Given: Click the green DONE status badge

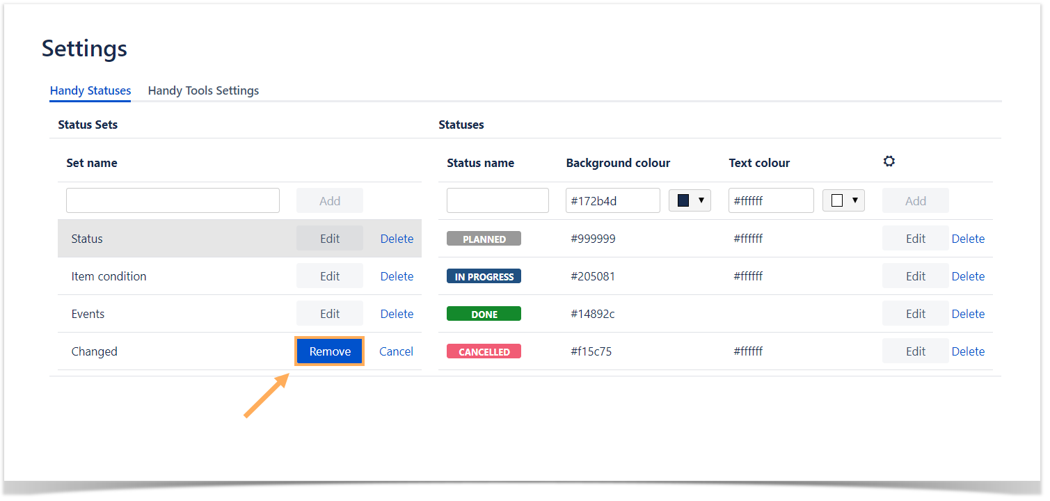Looking at the screenshot, I should click(x=484, y=314).
